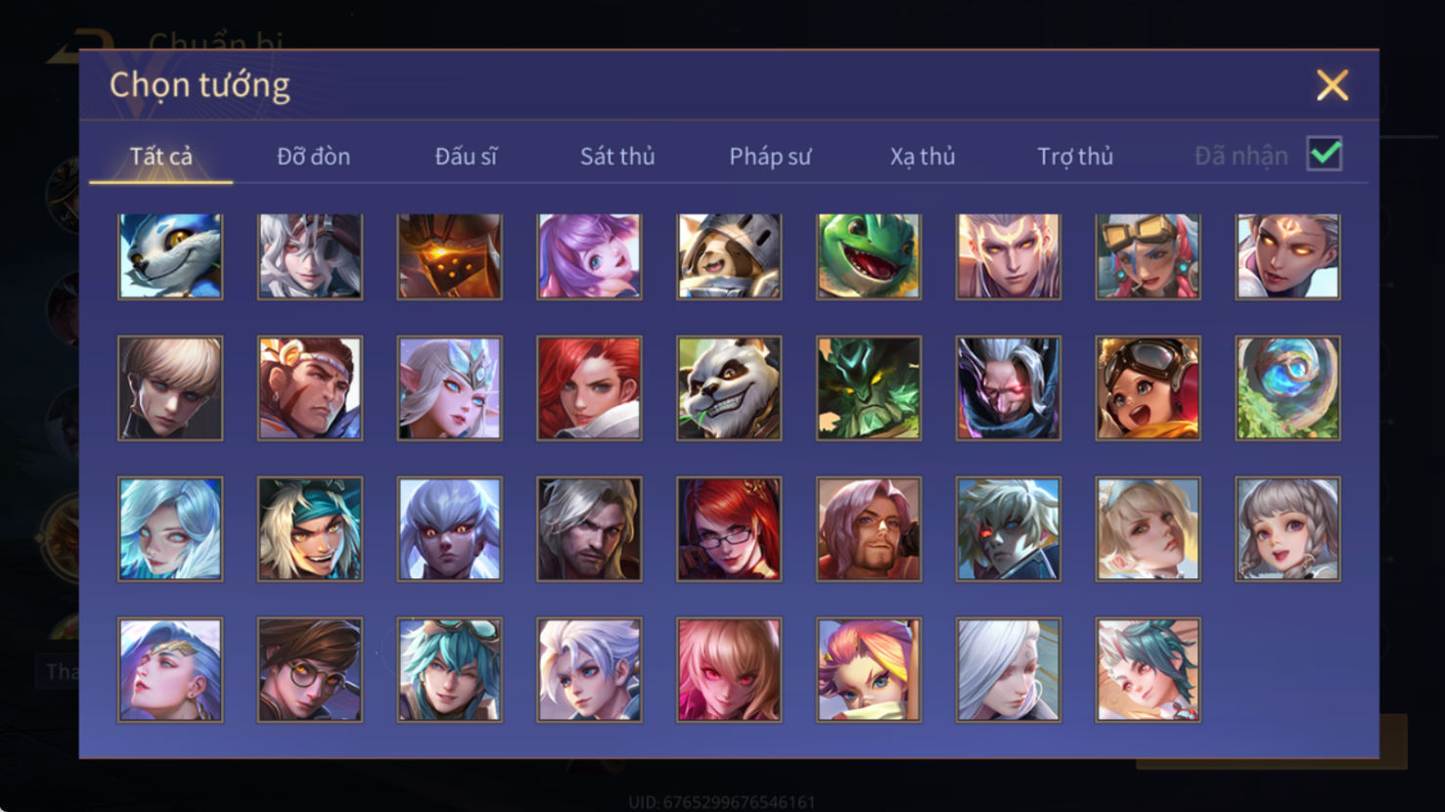Show the Pháp sư hero list
1445x812 pixels.
pyautogui.click(x=770, y=157)
